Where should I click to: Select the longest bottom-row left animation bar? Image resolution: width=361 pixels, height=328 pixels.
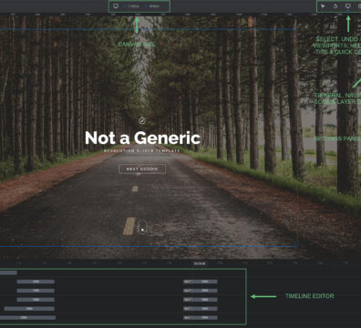[x=27, y=318]
